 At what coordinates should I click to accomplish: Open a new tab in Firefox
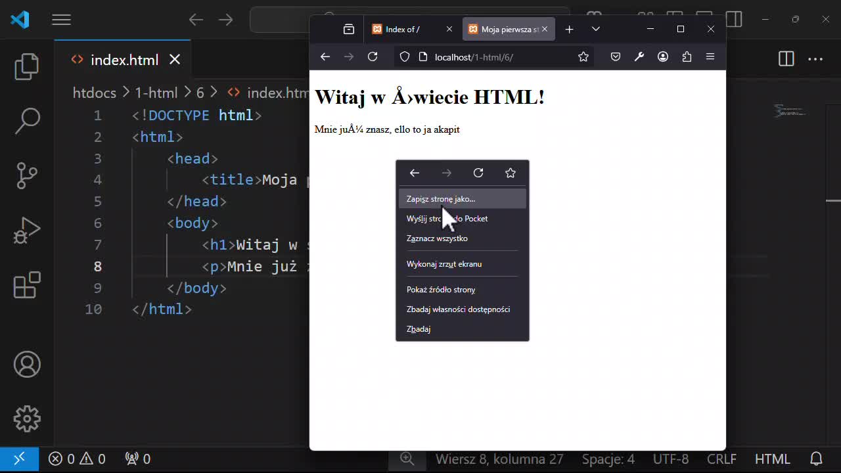click(x=570, y=29)
